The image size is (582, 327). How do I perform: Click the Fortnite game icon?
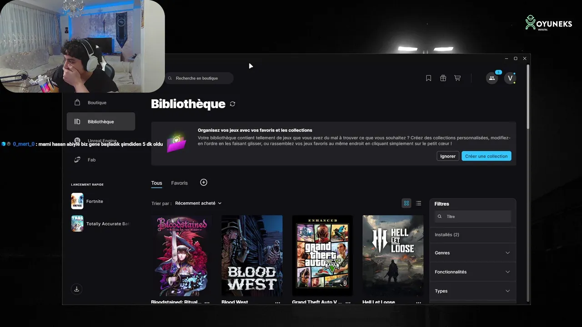click(77, 201)
